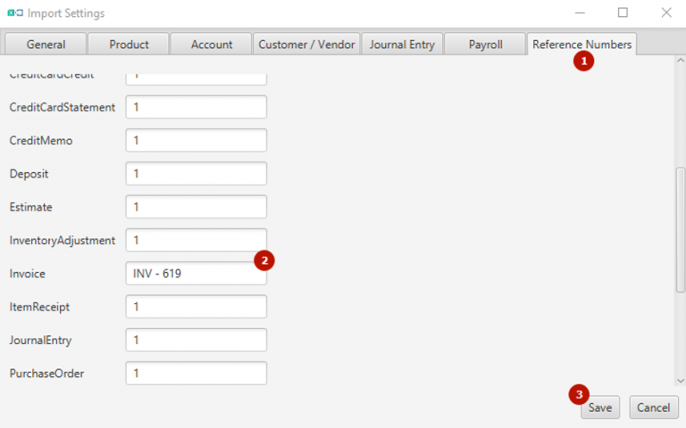Click the scrollbar down arrow
686x428 pixels.
click(681, 381)
